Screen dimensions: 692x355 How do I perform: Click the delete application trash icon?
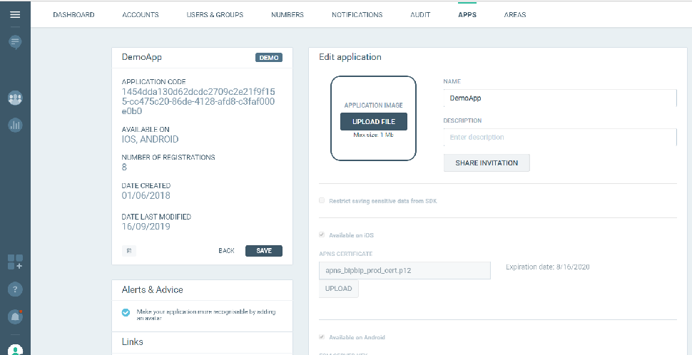(129, 251)
